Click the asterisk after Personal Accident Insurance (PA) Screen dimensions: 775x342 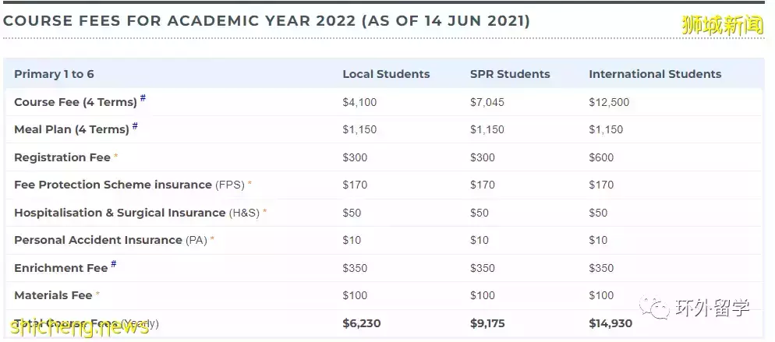coord(212,239)
